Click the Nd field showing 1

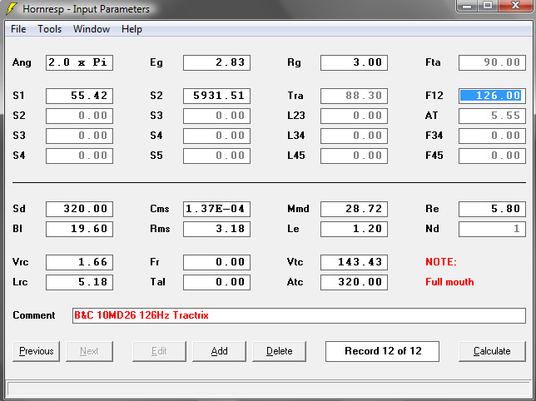click(x=492, y=229)
